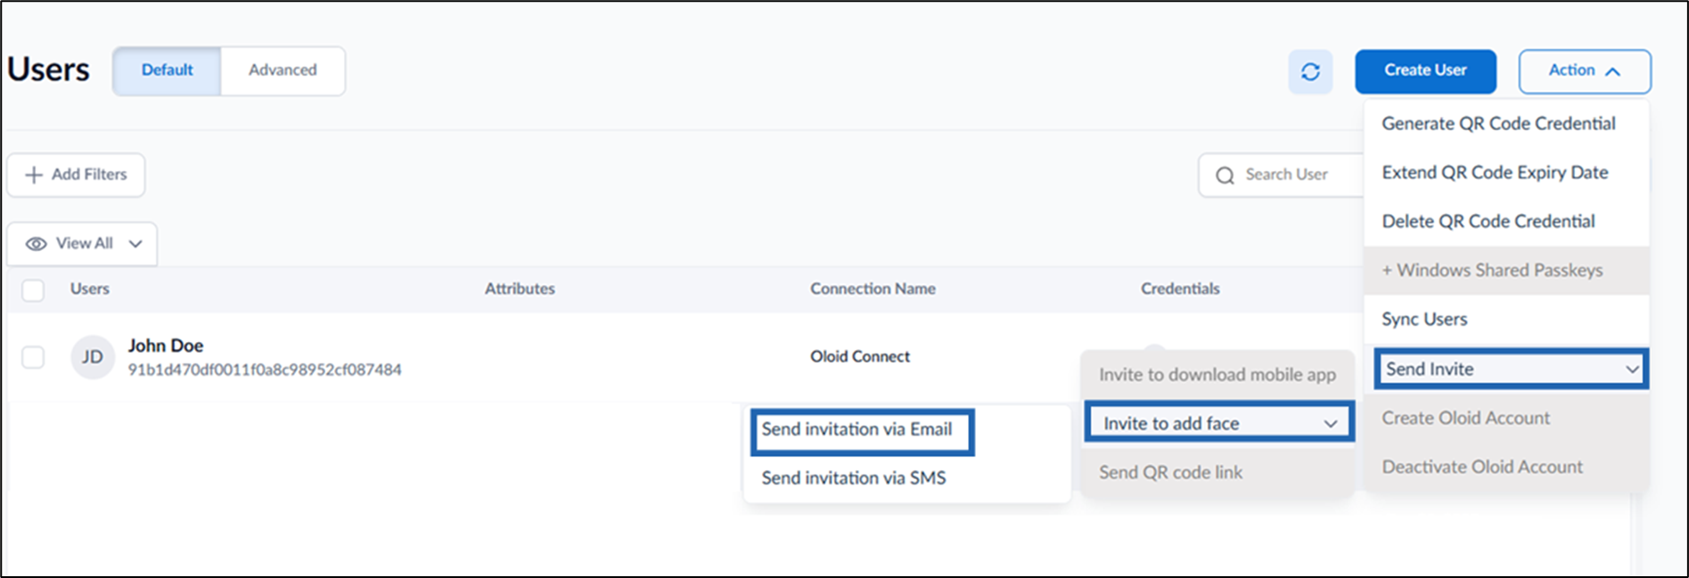This screenshot has width=1689, height=578.
Task: Choose Extend QR Code Expiry Date
Action: pos(1495,173)
